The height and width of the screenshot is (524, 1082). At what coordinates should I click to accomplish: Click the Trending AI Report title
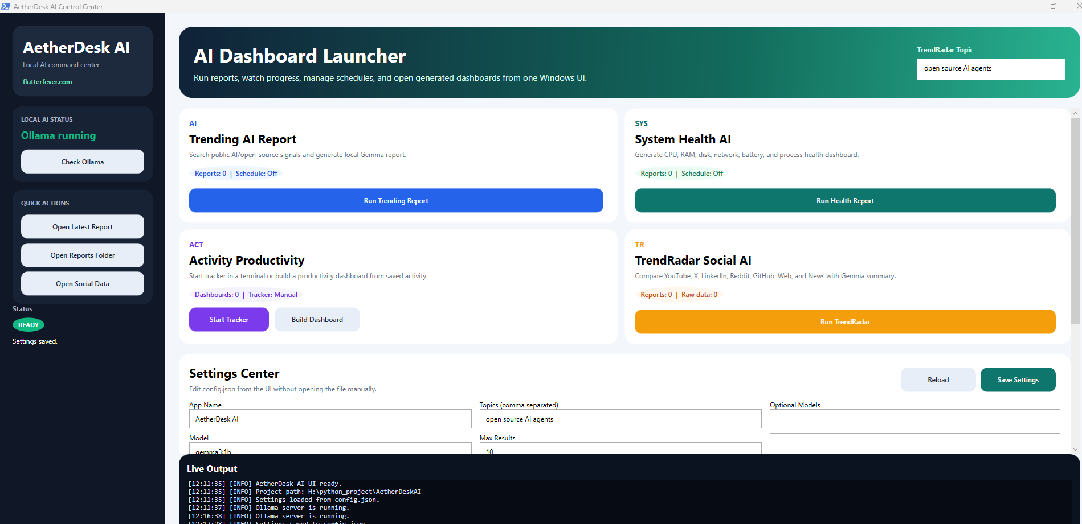(x=243, y=139)
